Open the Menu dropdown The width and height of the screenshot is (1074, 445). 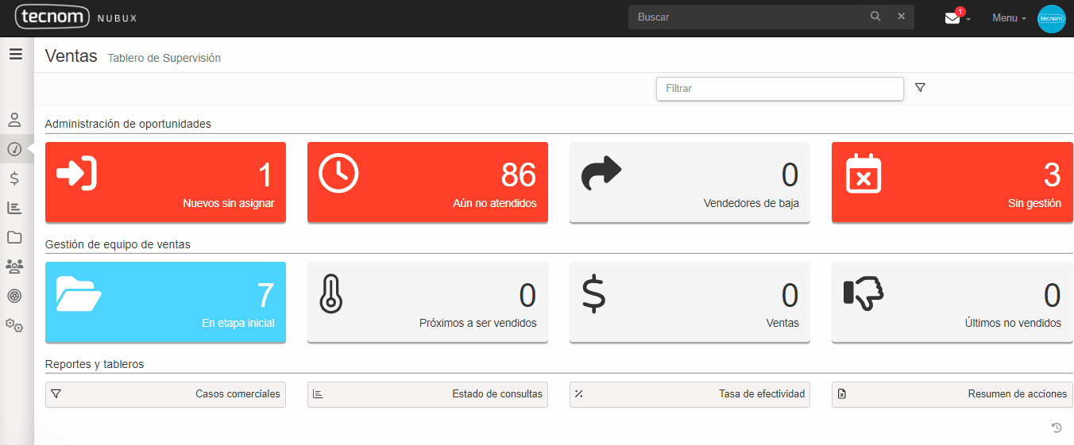coord(1009,17)
